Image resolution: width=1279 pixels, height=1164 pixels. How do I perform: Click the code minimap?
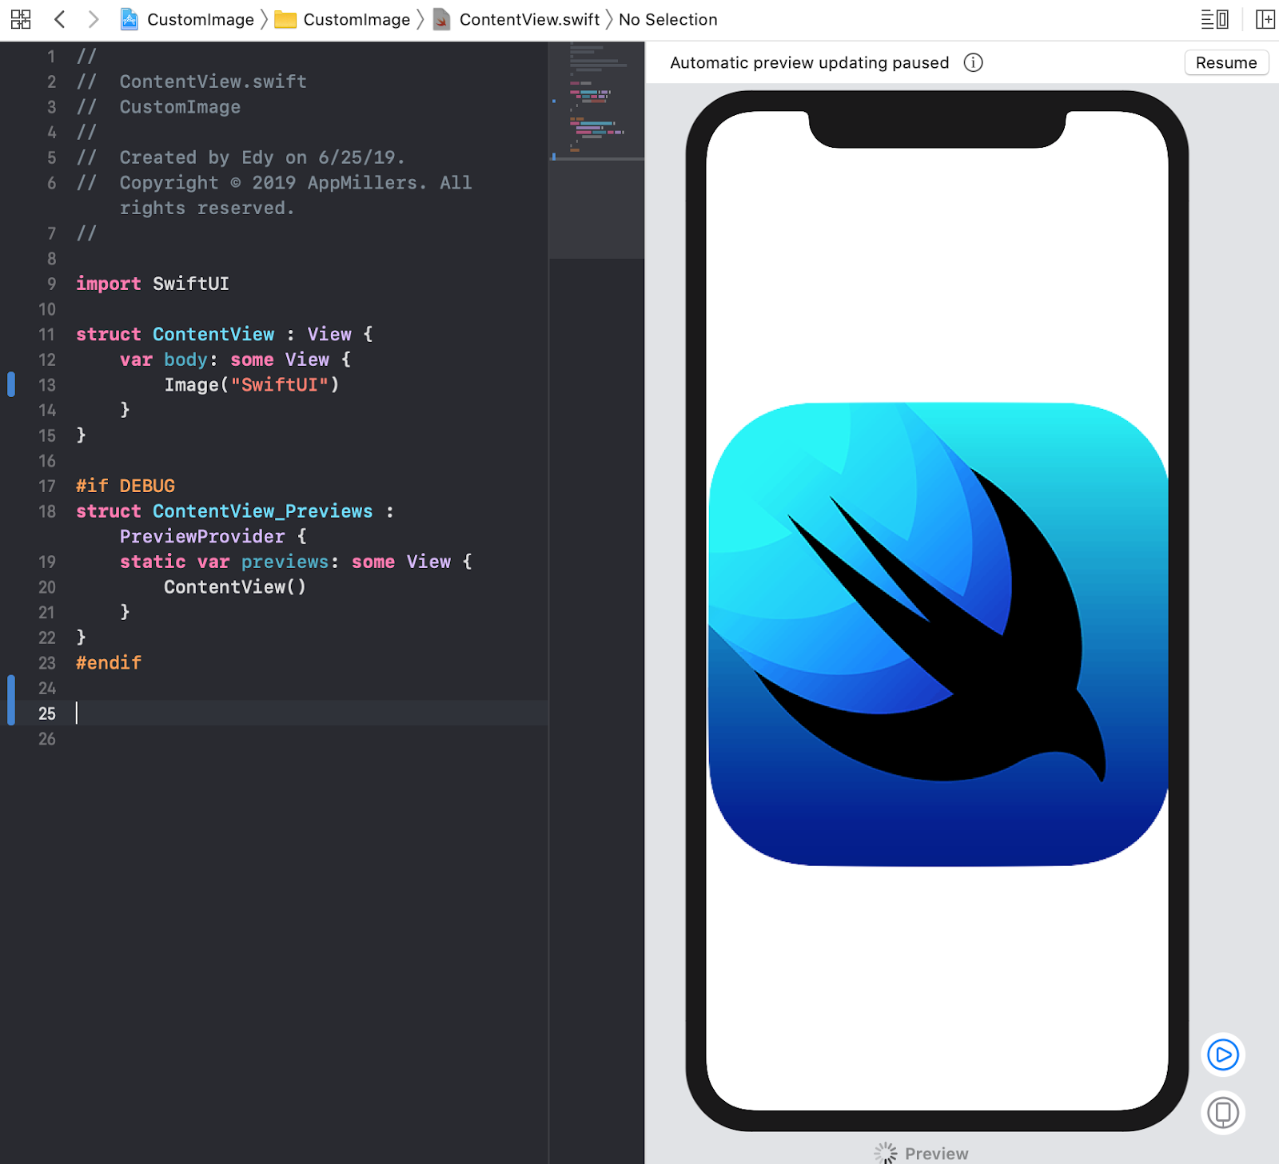tap(596, 150)
